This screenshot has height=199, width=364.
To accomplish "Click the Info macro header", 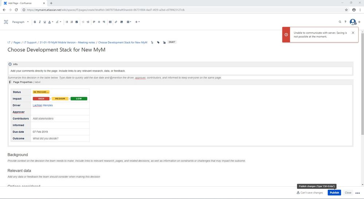I will click(180, 64).
